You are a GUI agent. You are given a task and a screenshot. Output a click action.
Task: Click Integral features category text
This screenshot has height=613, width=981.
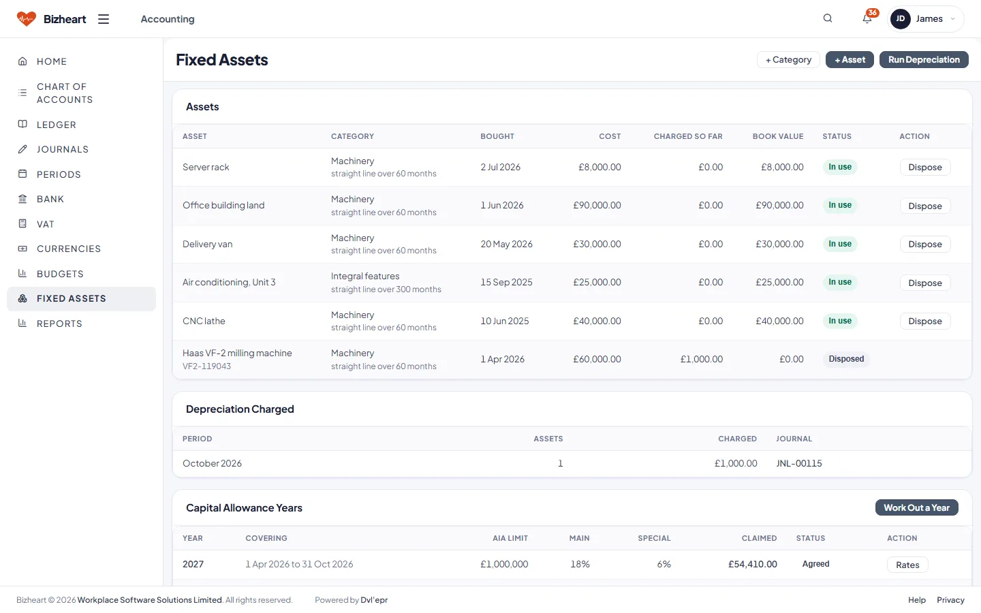[x=365, y=276]
